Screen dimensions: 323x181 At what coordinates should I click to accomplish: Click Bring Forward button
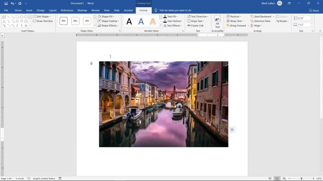coord(236,26)
